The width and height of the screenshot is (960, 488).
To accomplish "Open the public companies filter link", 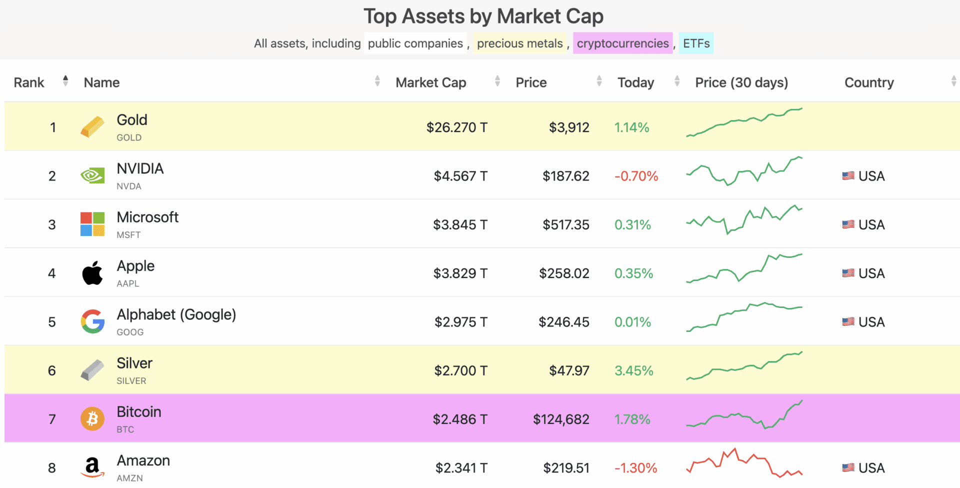I will pyautogui.click(x=415, y=43).
